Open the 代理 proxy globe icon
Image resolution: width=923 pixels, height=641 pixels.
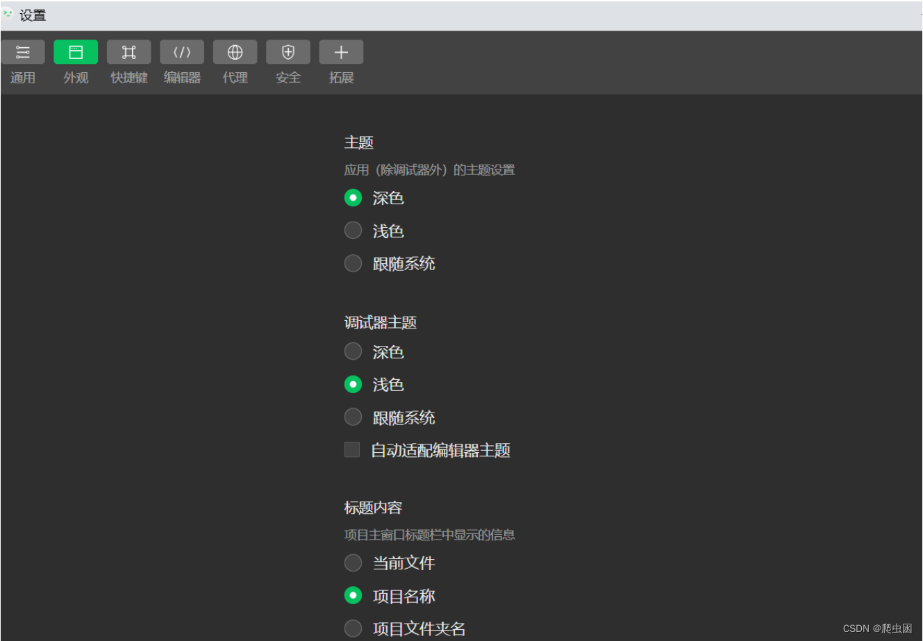(x=235, y=52)
